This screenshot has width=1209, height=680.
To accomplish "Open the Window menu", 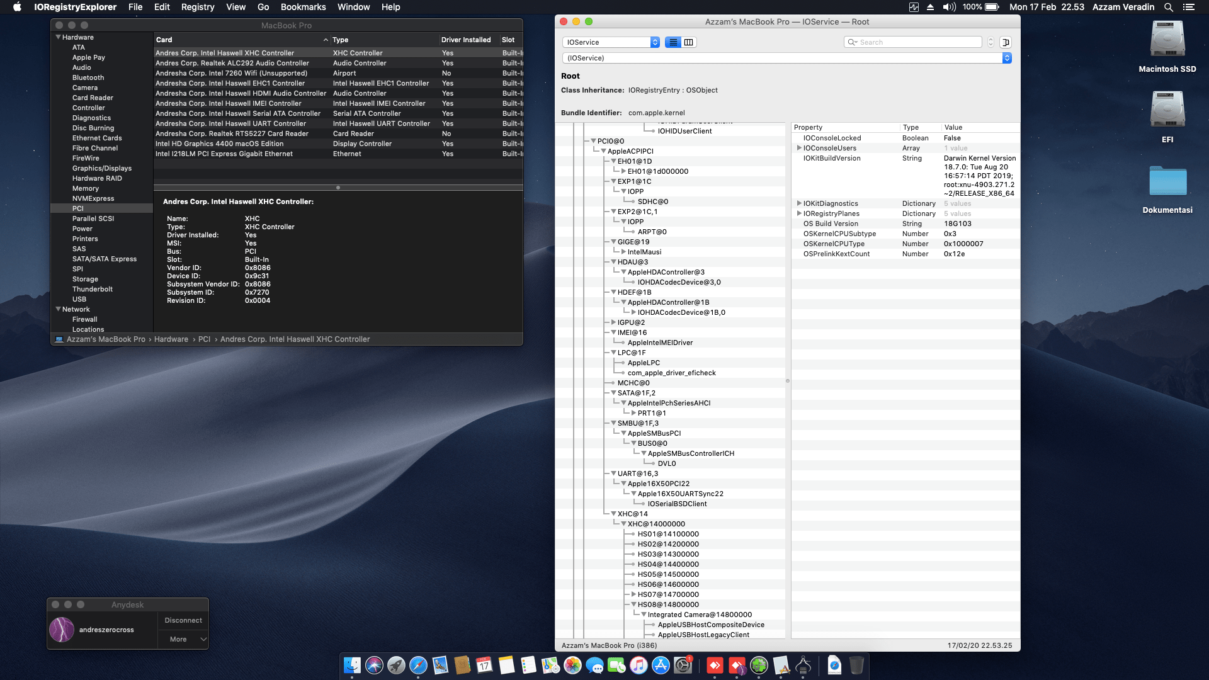I will click(353, 7).
